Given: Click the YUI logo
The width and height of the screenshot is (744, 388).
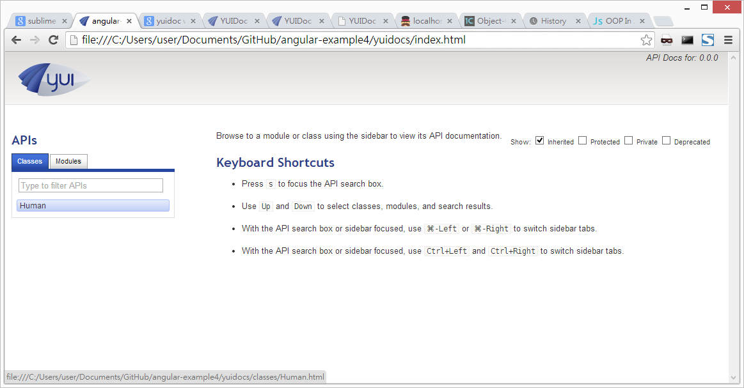Looking at the screenshot, I should pos(54,79).
